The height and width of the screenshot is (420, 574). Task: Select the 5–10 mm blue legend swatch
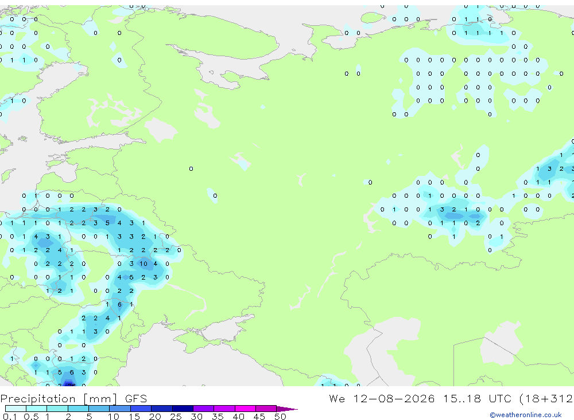pos(99,409)
